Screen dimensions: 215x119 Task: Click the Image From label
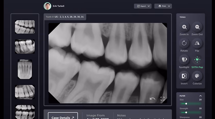tap(96, 115)
